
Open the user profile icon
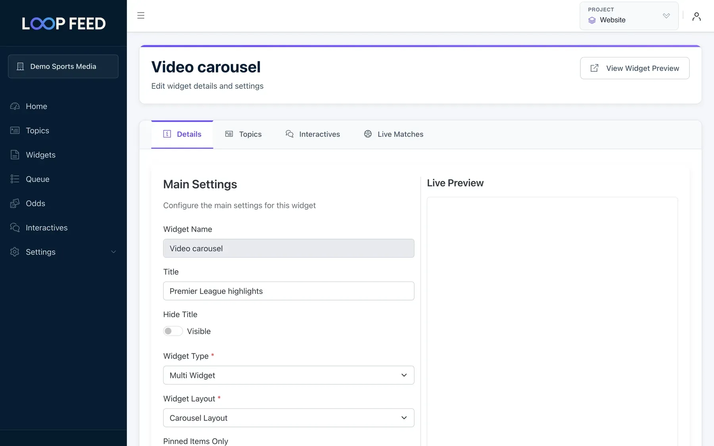[696, 16]
